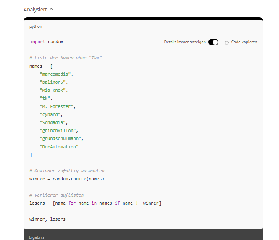
Task: Click the Analysiert heading text
Action: [x=35, y=9]
